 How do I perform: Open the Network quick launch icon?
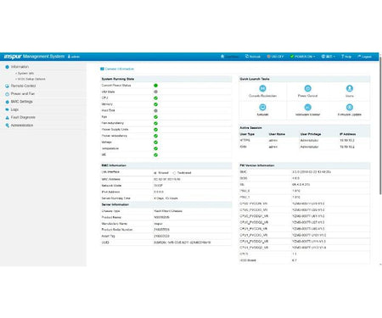[x=262, y=107]
